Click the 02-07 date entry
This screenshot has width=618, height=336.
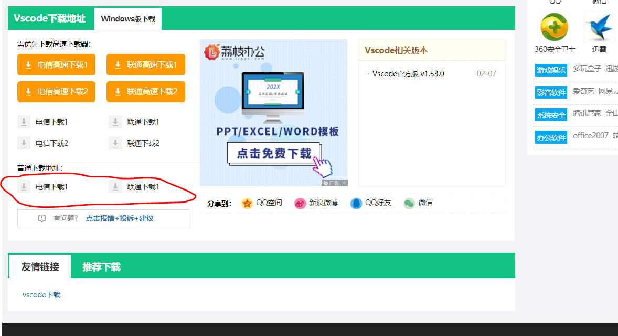click(x=486, y=74)
